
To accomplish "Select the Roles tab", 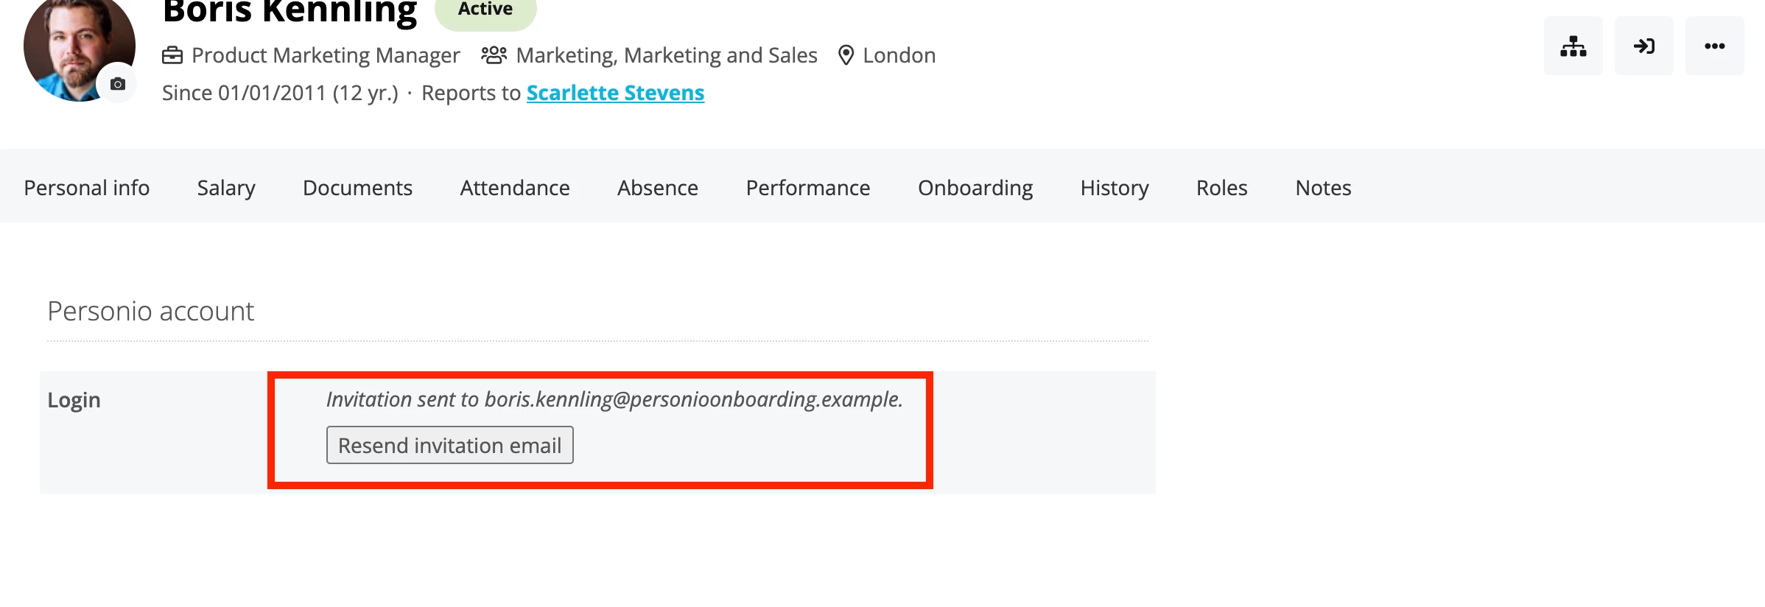I will [x=1222, y=188].
